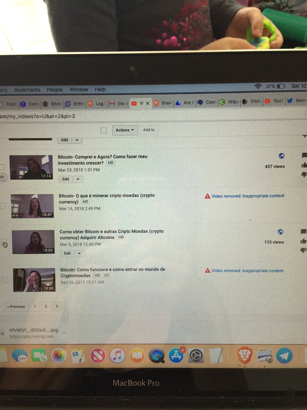This screenshot has height=410, width=307.
Task: Switch to the Twitter tab at the end
Action: 296,101
